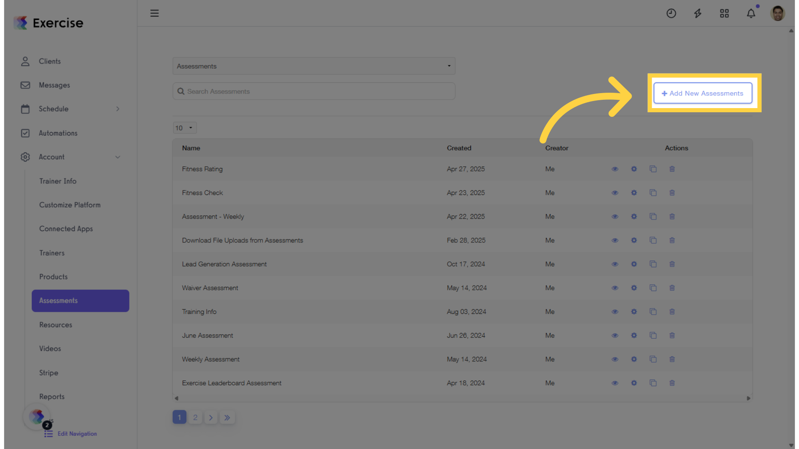
Task: Open settings gear for Fitness Check
Action: coord(634,192)
